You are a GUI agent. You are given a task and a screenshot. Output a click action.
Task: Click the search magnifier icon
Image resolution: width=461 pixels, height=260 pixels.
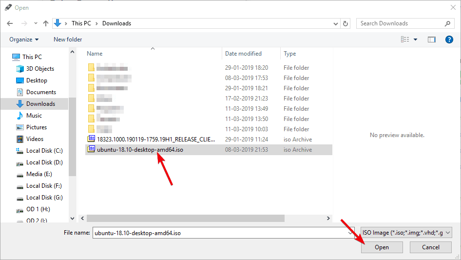coord(447,23)
